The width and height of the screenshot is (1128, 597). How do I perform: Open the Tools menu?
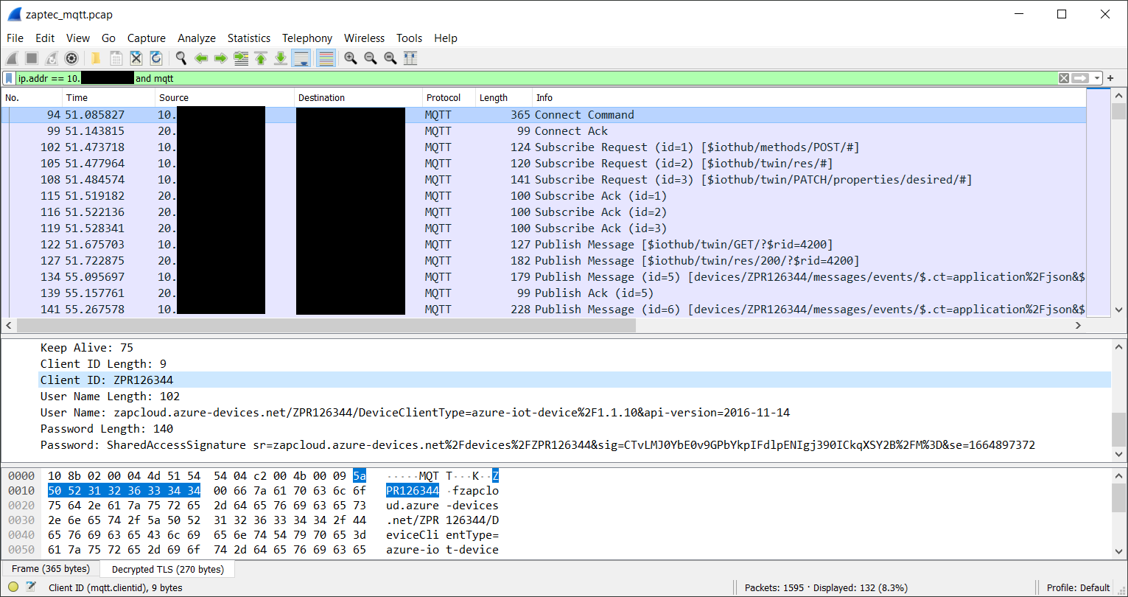[x=410, y=38]
